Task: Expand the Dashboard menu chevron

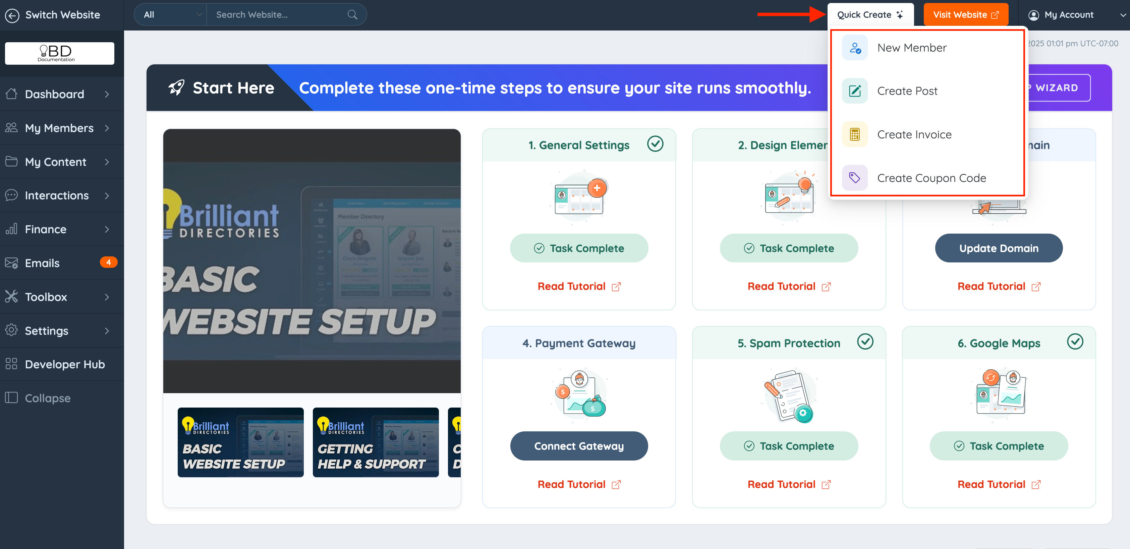Action: pyautogui.click(x=107, y=94)
